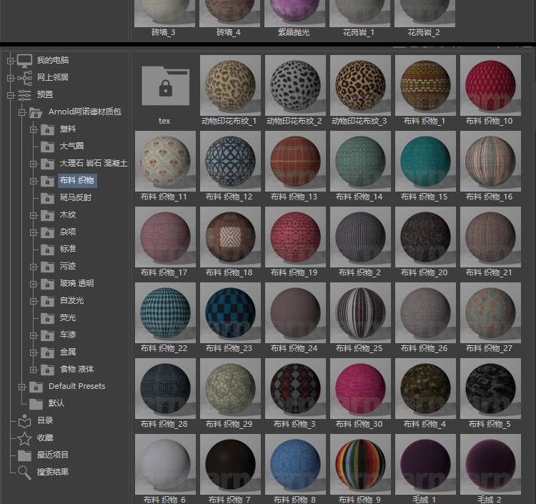Click the 布料 织物_29 label text
The width and height of the screenshot is (536, 504).
pyautogui.click(x=229, y=425)
